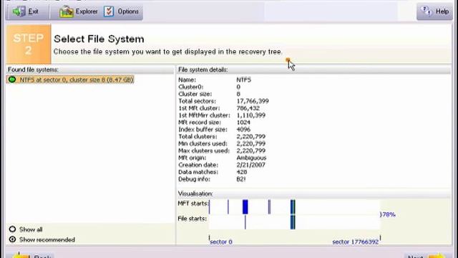This screenshot has width=458, height=258.
Task: Click the Data matches value 428
Action: pos(242,172)
